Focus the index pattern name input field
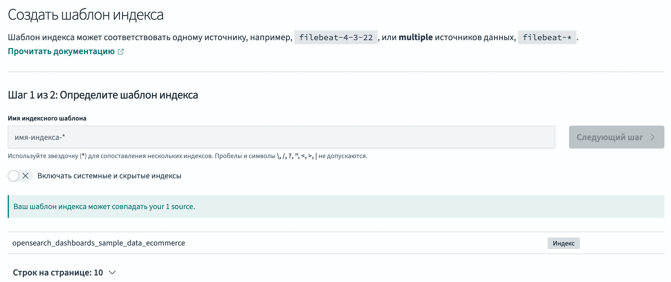Image resolution: width=671 pixels, height=282 pixels. pos(281,137)
